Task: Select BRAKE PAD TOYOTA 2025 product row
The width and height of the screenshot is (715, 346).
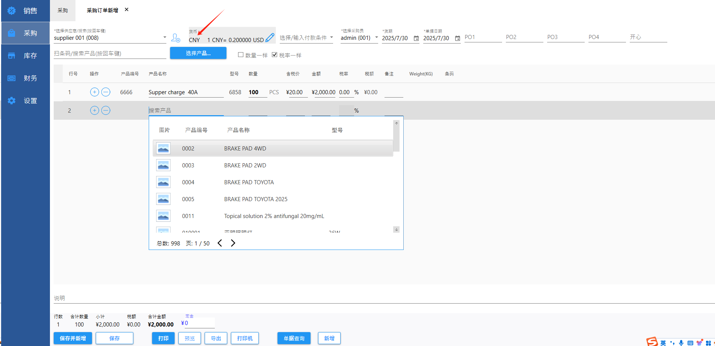Action: (255, 199)
